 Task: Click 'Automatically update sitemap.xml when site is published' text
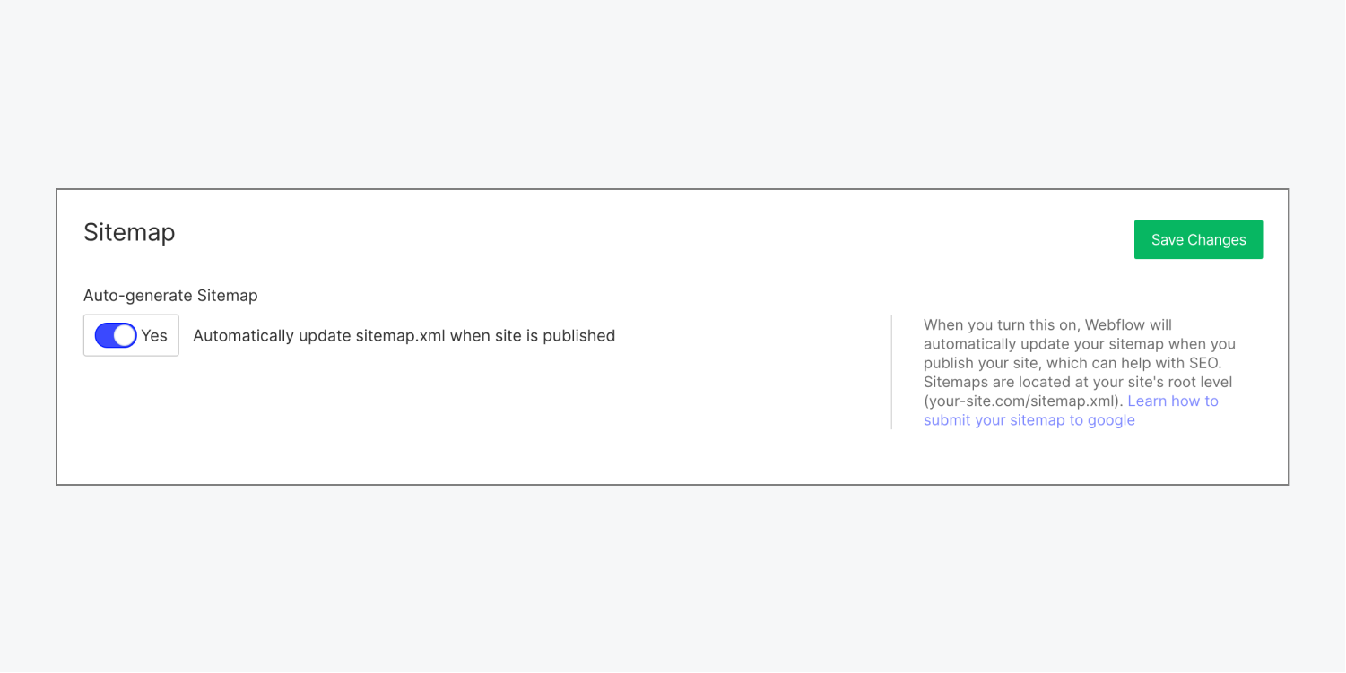pos(404,336)
